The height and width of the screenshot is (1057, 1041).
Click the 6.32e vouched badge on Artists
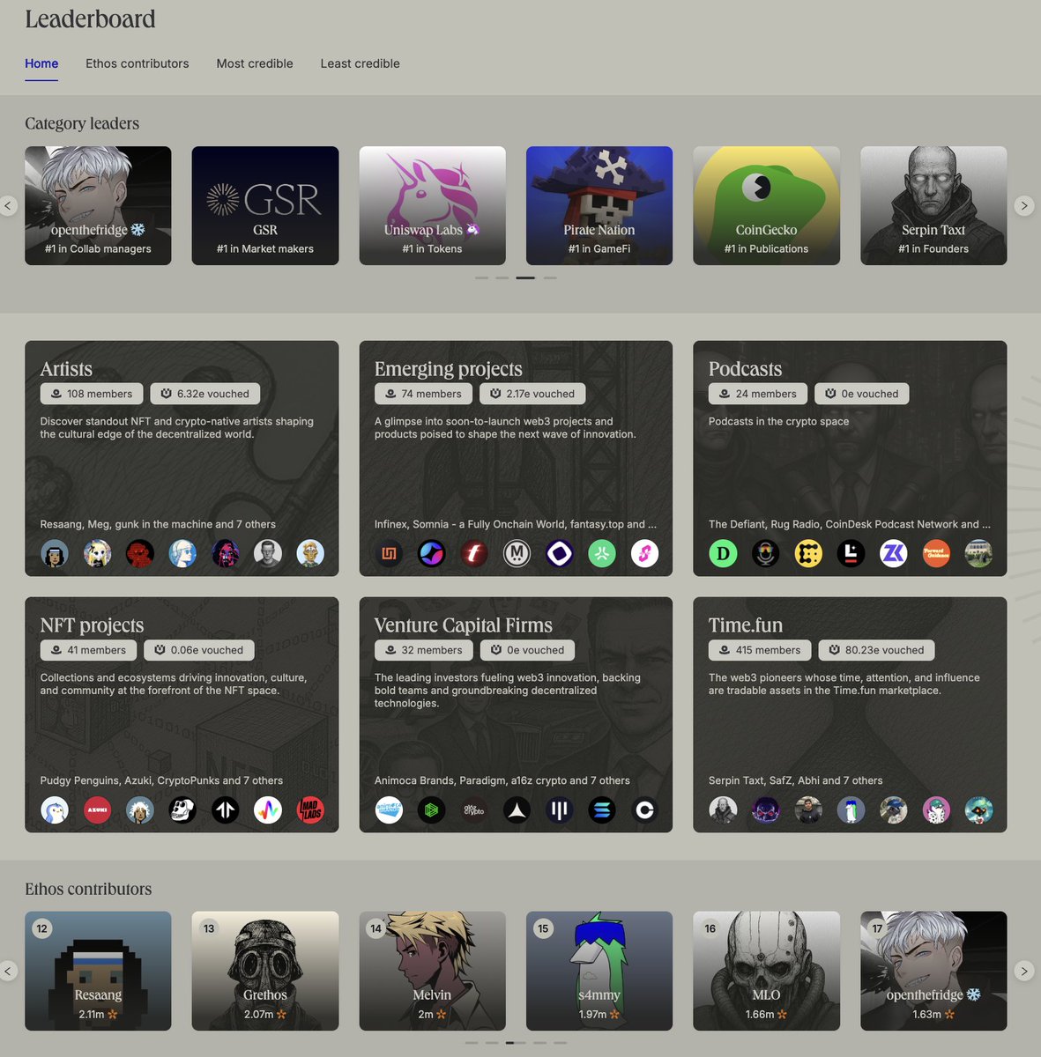pyautogui.click(x=205, y=394)
